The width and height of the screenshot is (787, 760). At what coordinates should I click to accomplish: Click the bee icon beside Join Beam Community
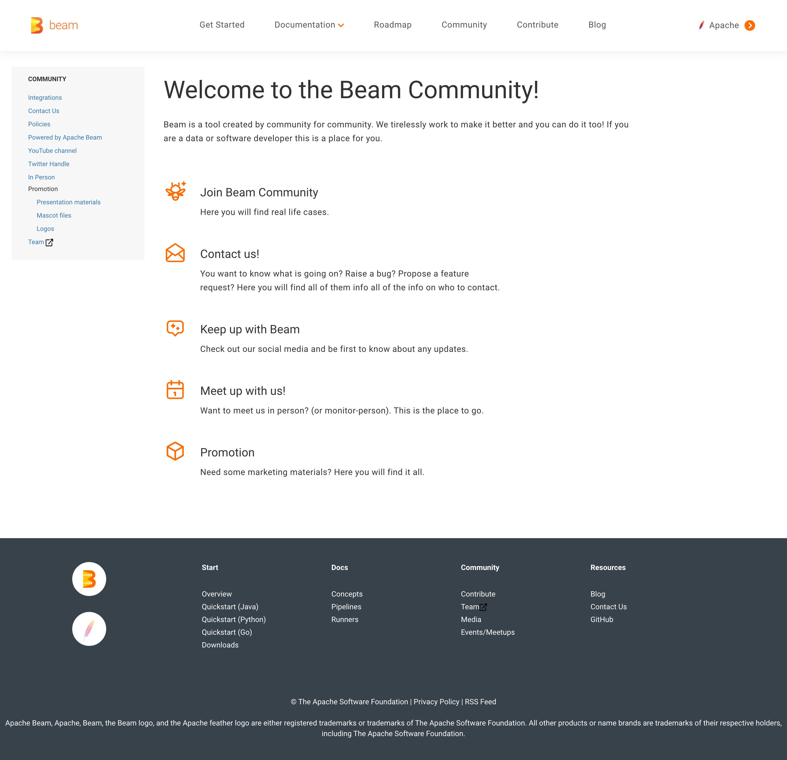point(176,191)
